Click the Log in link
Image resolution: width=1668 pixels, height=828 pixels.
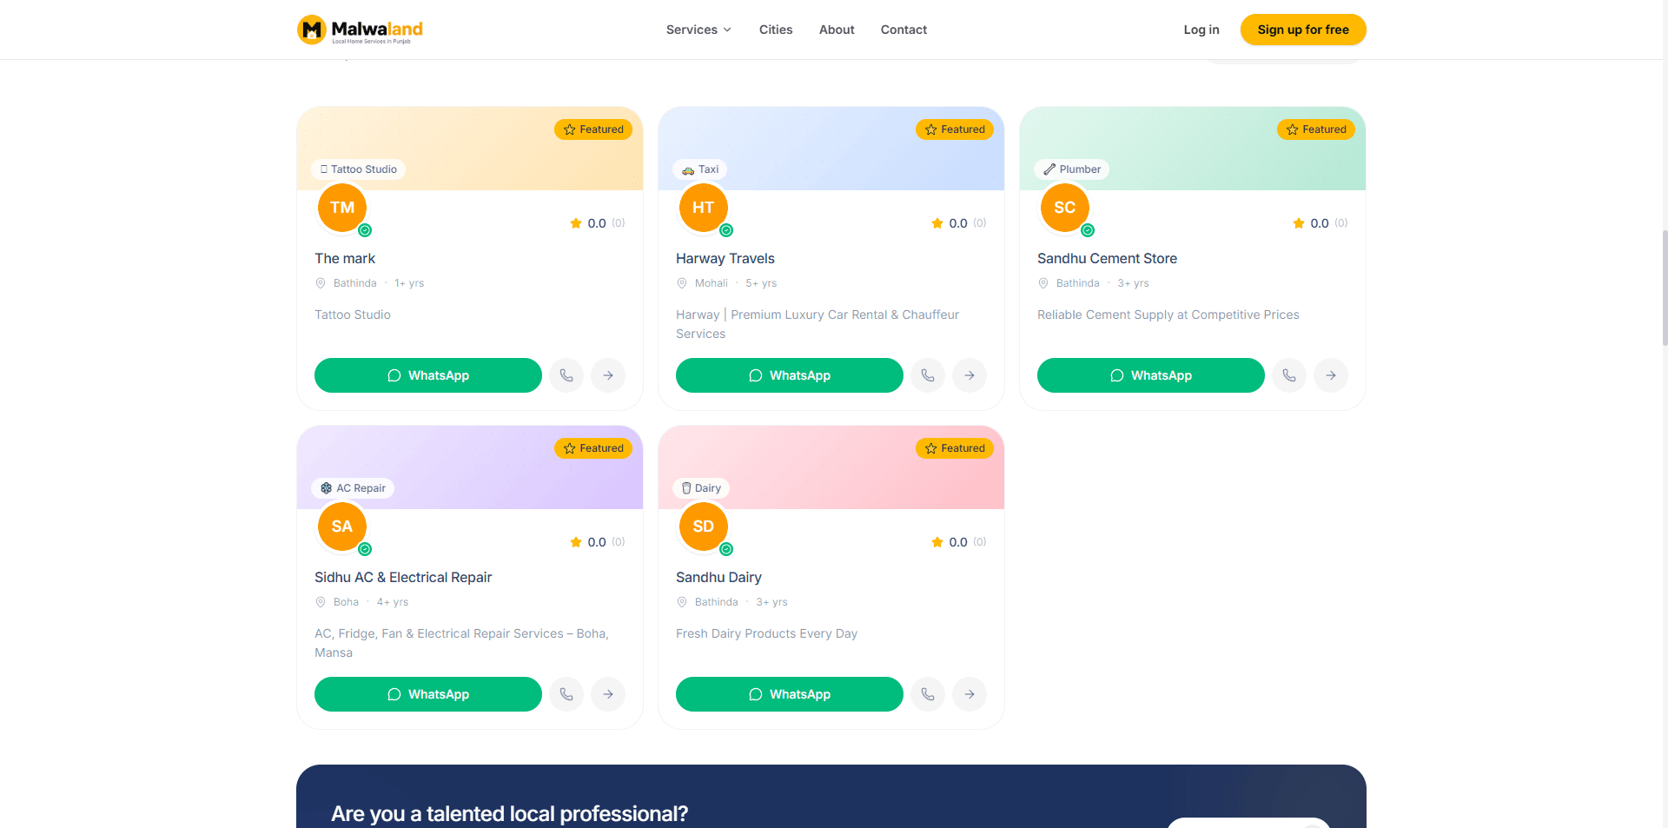pyautogui.click(x=1201, y=30)
